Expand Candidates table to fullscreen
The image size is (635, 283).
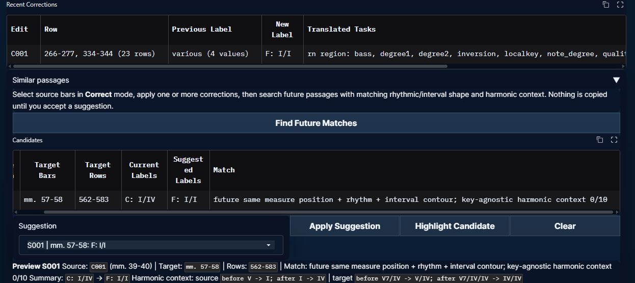tap(614, 140)
